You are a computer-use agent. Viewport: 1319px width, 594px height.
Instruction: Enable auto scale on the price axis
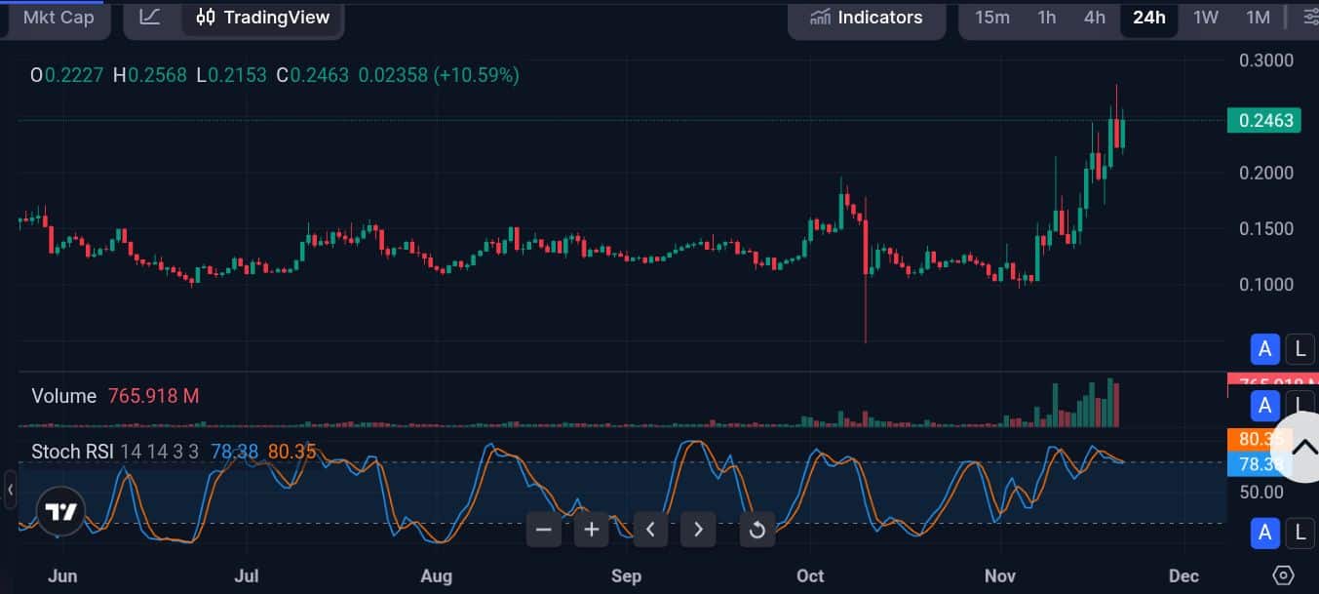[1264, 348]
